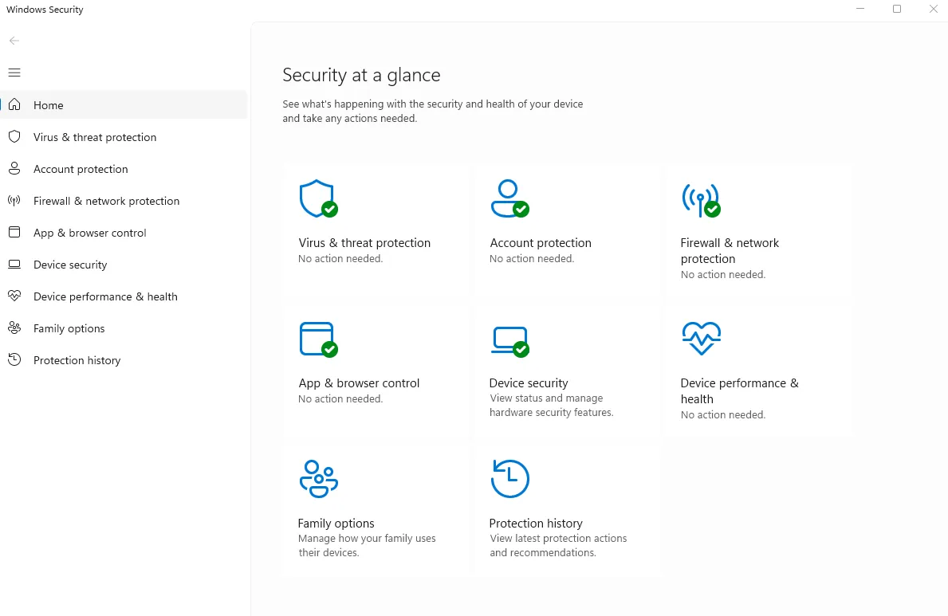Screen dimensions: 948x616
Task: Select App & browser control sidebar item
Action: pos(124,233)
